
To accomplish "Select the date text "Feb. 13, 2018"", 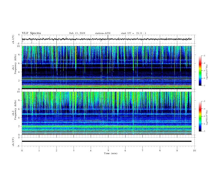I will pos(77,33).
